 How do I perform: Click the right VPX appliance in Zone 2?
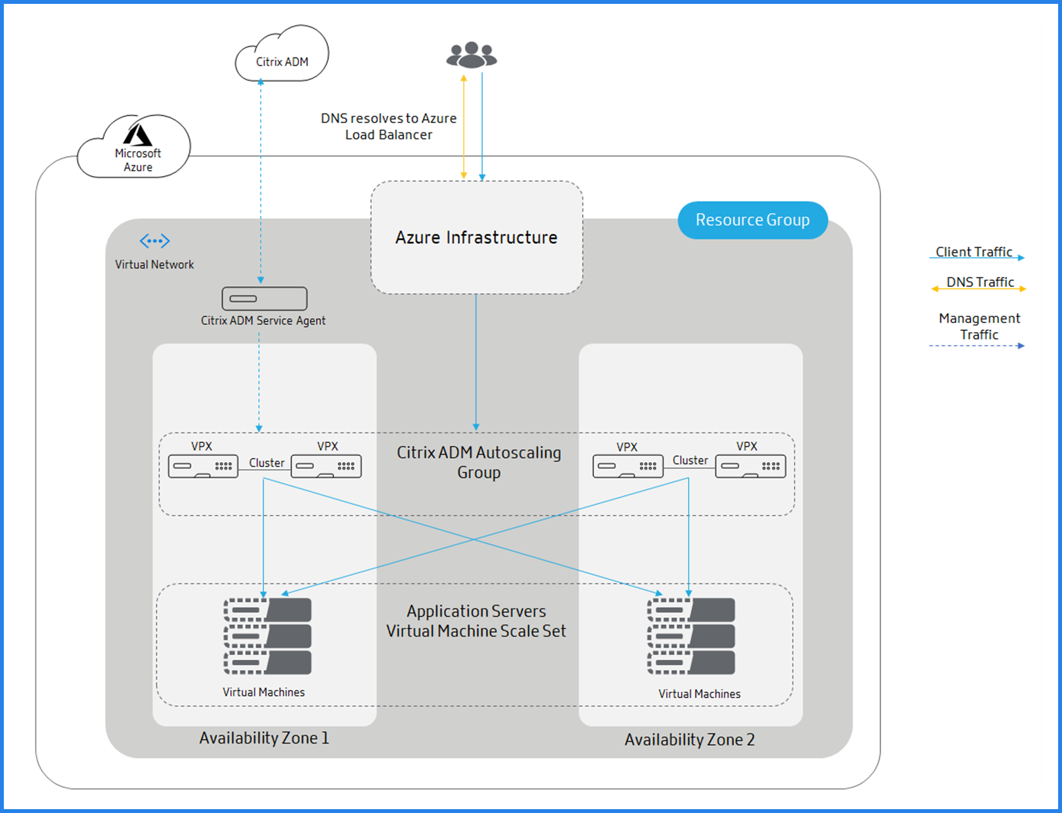(x=751, y=466)
